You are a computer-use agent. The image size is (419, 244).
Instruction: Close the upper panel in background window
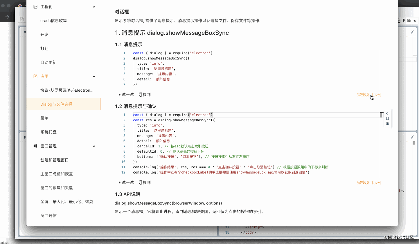point(412,32)
